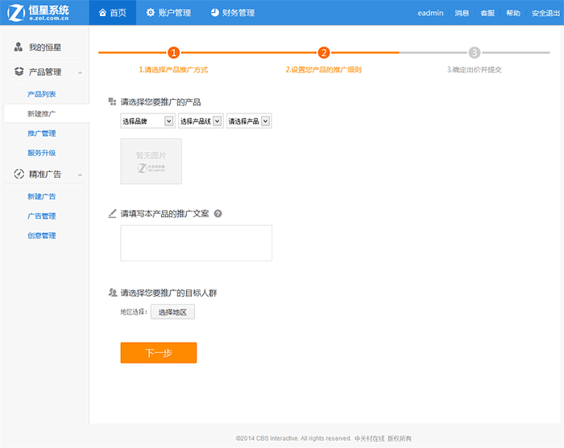The image size is (564, 448).
Task: Click the help question mark icon beside 推广文案
Action: point(218,214)
